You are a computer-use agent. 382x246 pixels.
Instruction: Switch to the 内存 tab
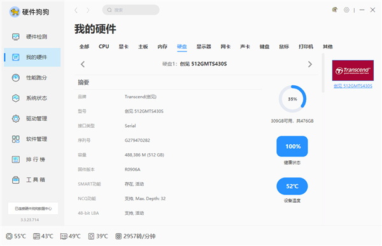tap(162, 46)
